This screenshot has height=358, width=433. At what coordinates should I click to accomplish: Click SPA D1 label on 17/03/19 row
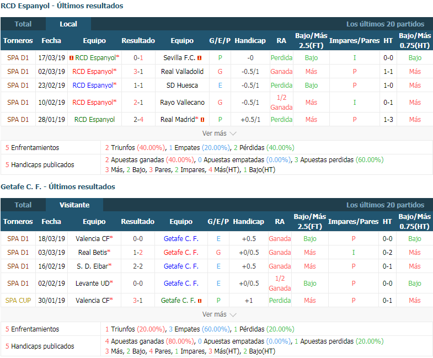point(18,58)
